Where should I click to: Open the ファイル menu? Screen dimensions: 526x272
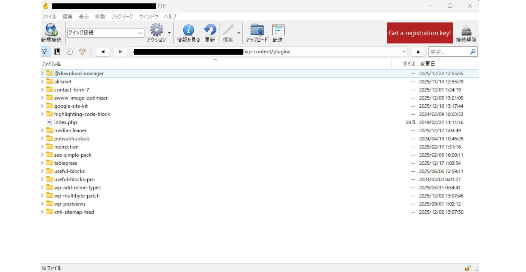[x=49, y=17]
